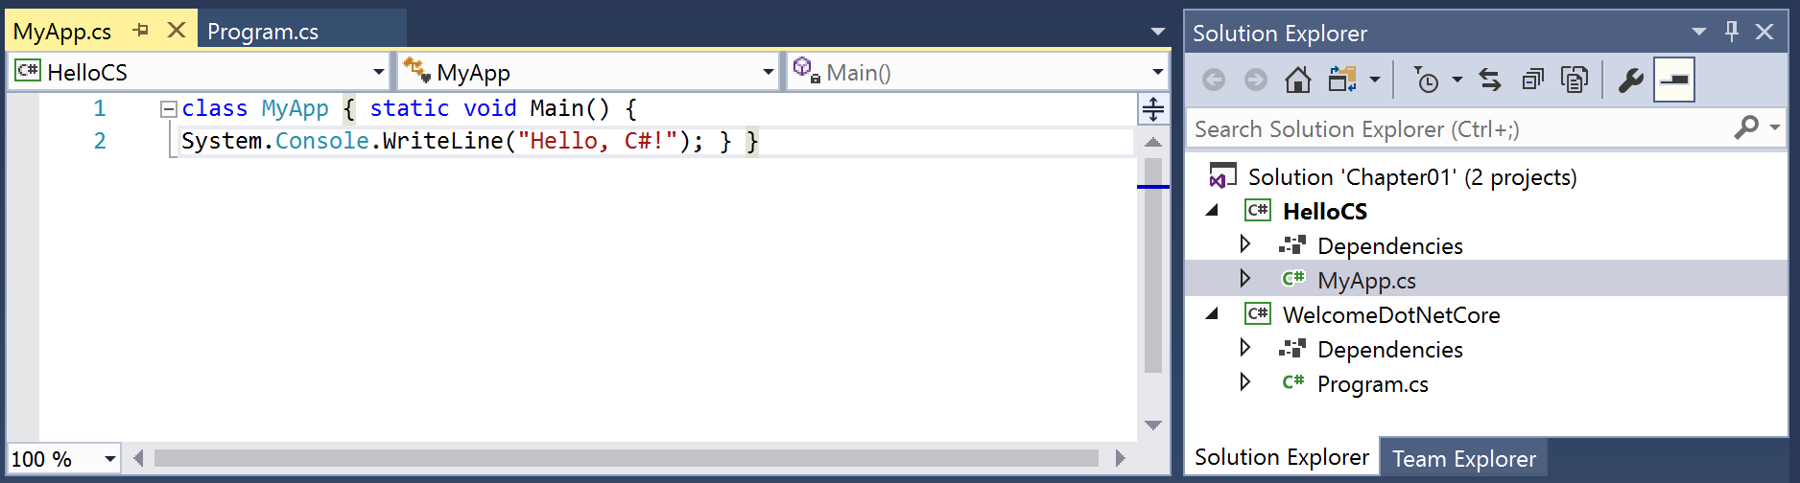1800x483 pixels.
Task: Open search options dropdown beside magnifier
Action: (x=1775, y=127)
